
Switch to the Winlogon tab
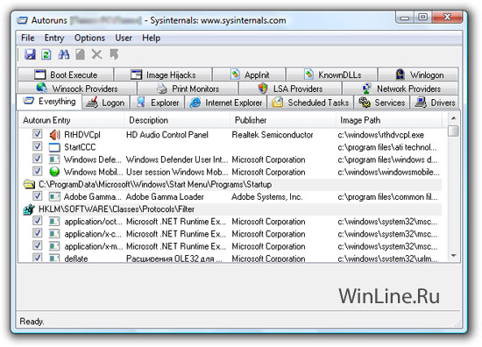click(x=418, y=74)
